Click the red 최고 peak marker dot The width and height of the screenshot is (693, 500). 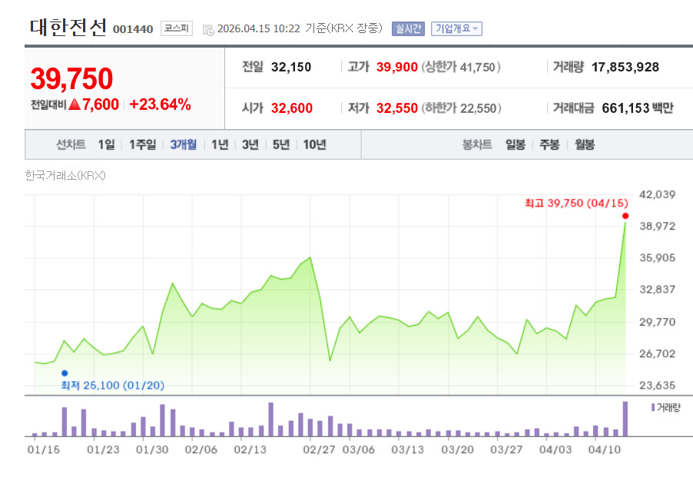point(625,216)
